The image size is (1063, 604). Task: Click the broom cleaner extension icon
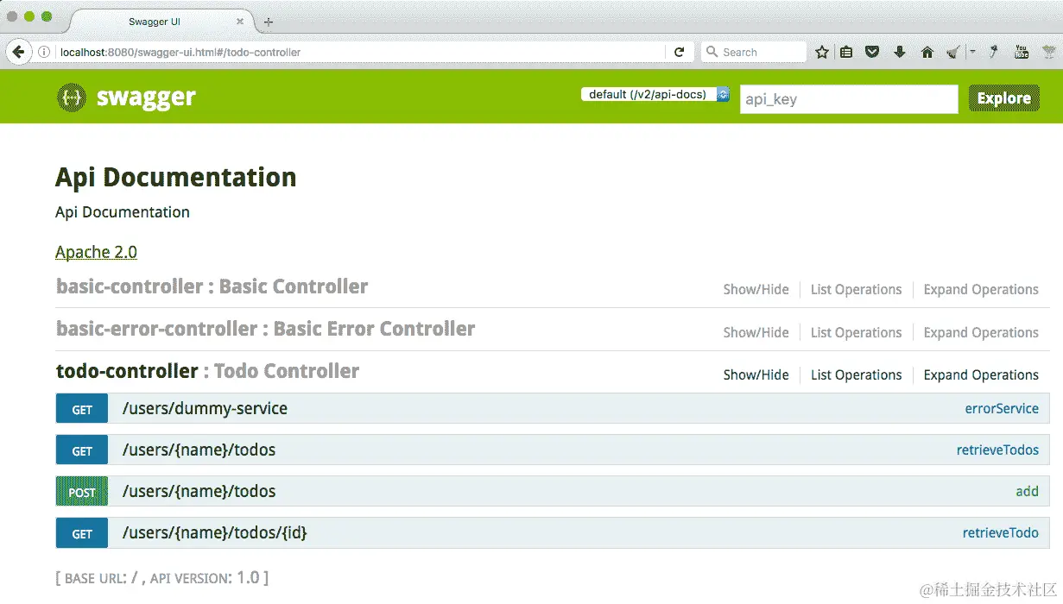[x=952, y=53]
